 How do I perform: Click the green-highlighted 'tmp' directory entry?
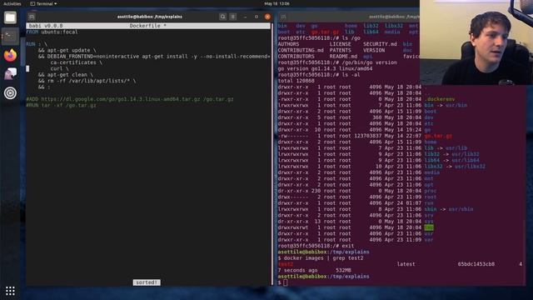[x=429, y=227]
